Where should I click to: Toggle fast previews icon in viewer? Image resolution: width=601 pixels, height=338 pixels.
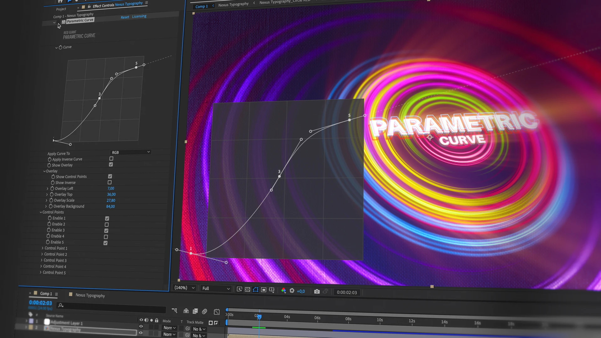pyautogui.click(x=239, y=289)
